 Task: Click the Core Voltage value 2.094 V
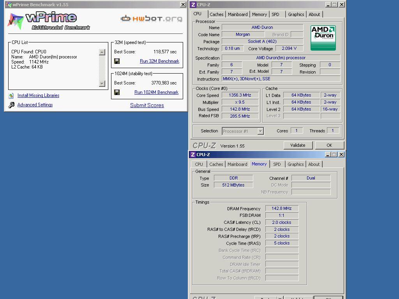[289, 48]
